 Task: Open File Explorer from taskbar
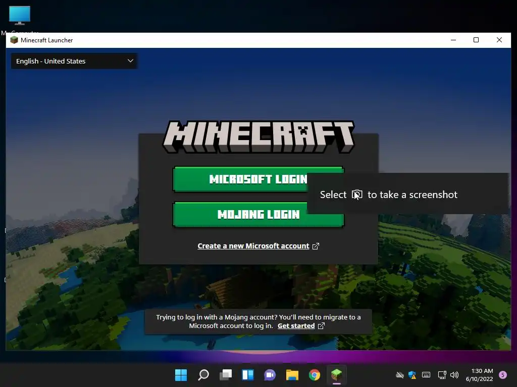click(x=292, y=375)
